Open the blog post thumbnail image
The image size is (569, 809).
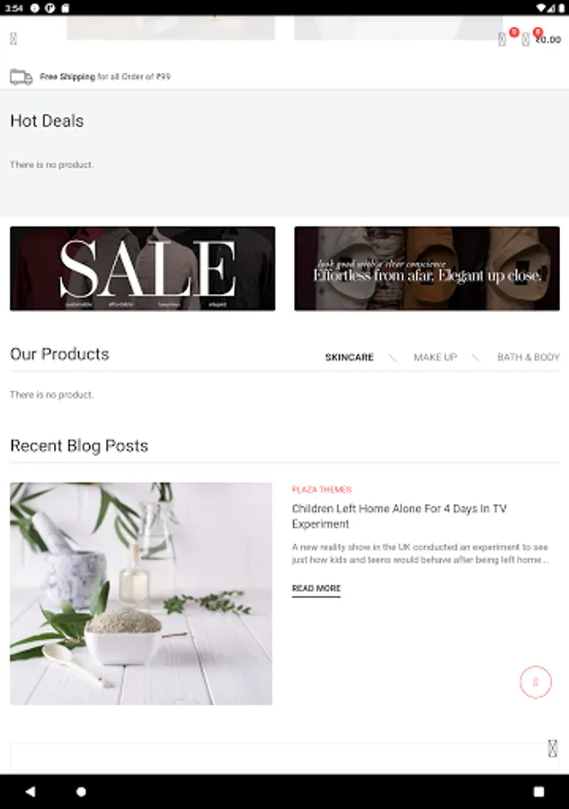[141, 593]
